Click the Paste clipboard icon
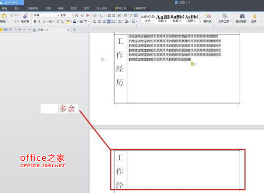Screen dimensions: 264x193 pyautogui.click(x=4, y=16)
